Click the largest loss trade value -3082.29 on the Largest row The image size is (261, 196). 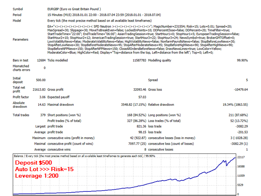pyautogui.click(x=242, y=126)
